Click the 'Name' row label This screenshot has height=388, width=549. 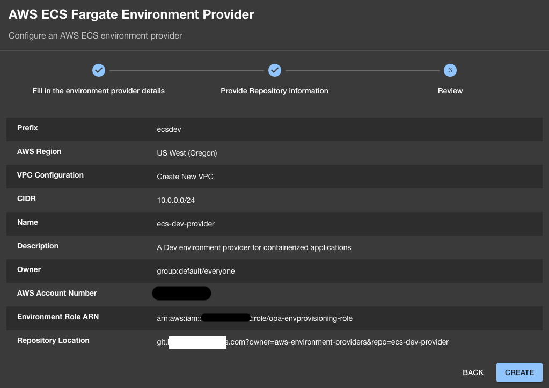[x=28, y=222]
